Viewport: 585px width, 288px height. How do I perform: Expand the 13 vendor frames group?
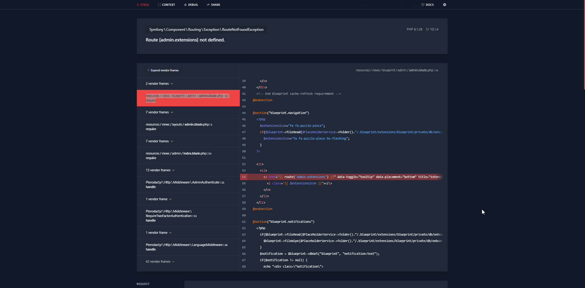coord(188,170)
